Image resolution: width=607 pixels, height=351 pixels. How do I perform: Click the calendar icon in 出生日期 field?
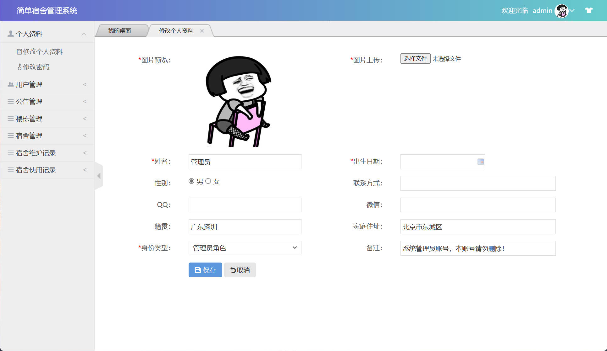click(x=480, y=162)
